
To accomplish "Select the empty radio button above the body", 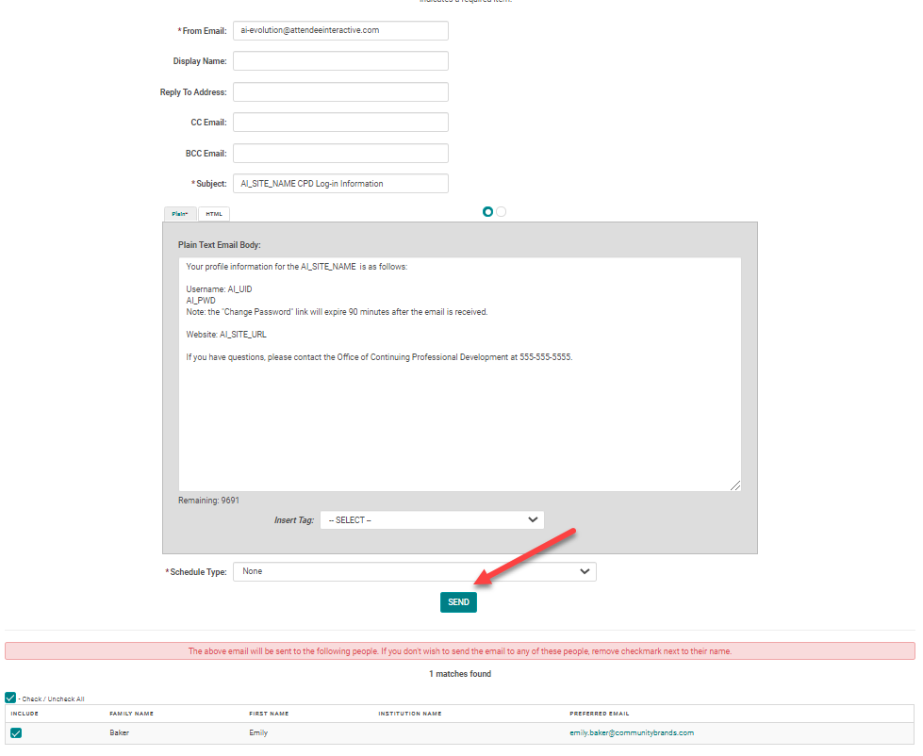I will tap(502, 211).
